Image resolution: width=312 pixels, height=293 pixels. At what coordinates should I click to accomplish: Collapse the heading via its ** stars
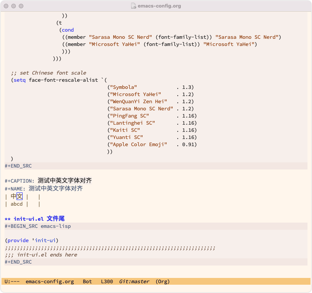click(x=8, y=219)
